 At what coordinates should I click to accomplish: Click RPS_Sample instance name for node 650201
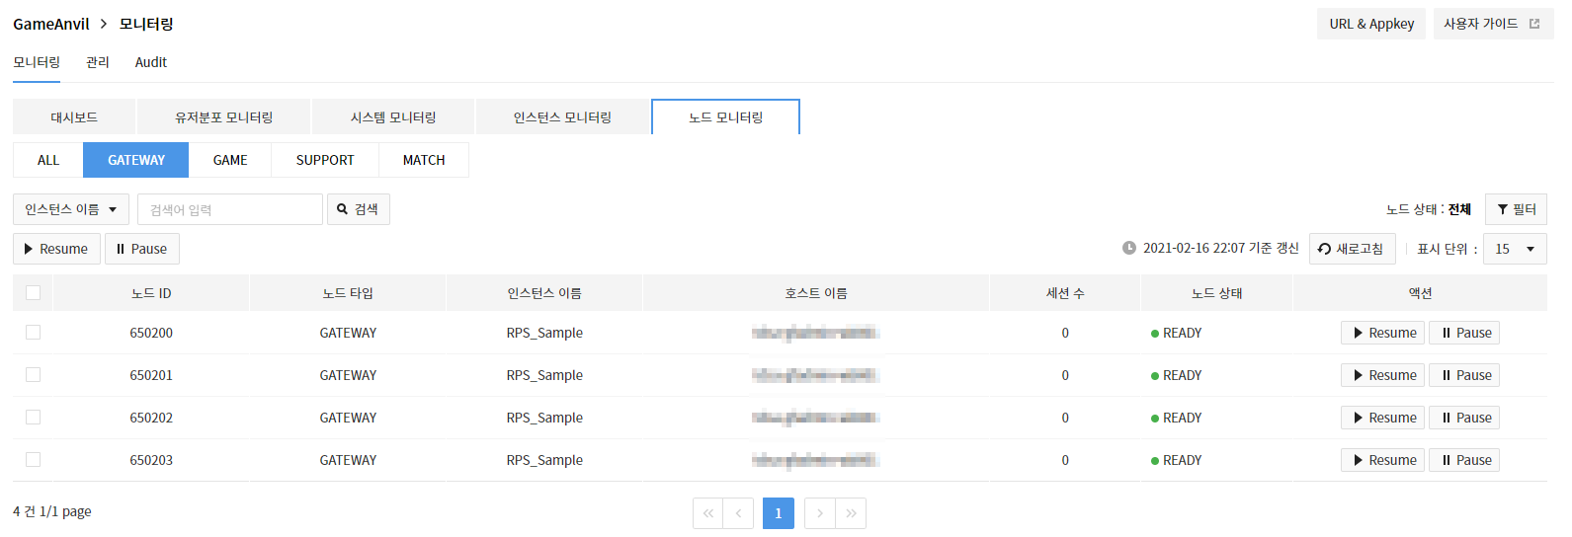click(x=544, y=375)
